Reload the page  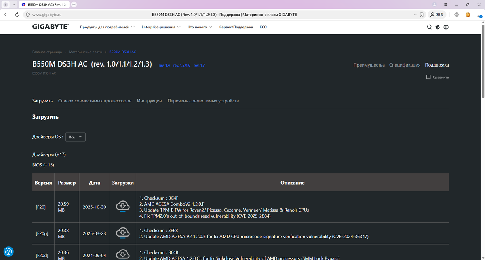pos(17,15)
